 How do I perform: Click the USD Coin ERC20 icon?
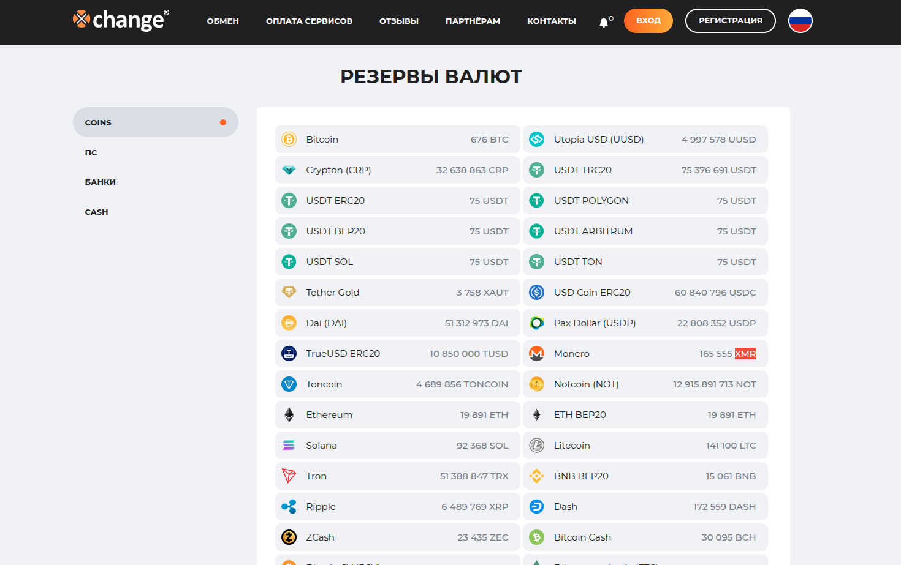pos(537,293)
